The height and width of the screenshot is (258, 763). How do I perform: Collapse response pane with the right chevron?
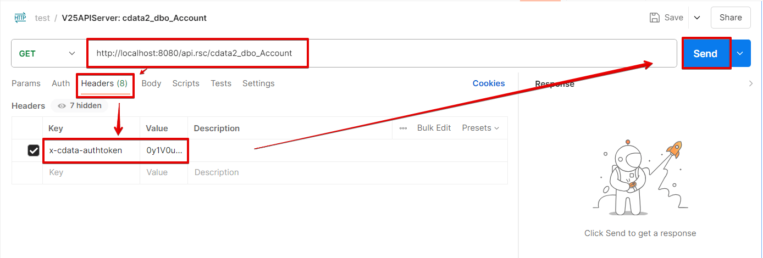coord(751,83)
